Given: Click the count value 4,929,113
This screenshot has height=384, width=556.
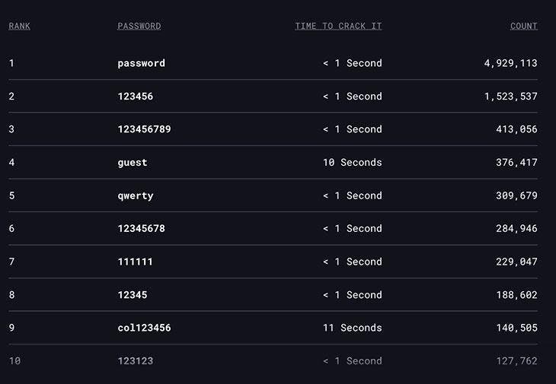Looking at the screenshot, I should (x=510, y=63).
